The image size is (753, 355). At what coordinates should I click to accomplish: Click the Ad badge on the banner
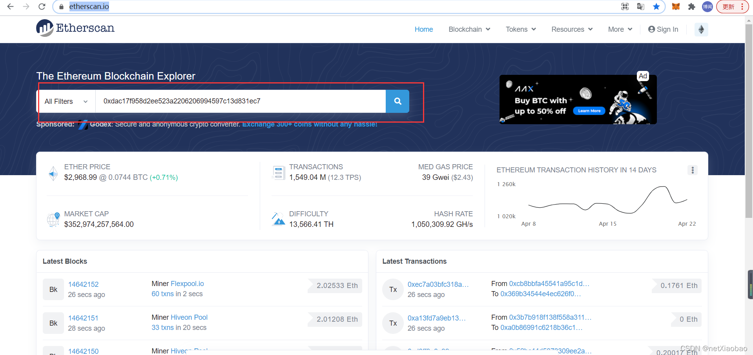point(643,76)
